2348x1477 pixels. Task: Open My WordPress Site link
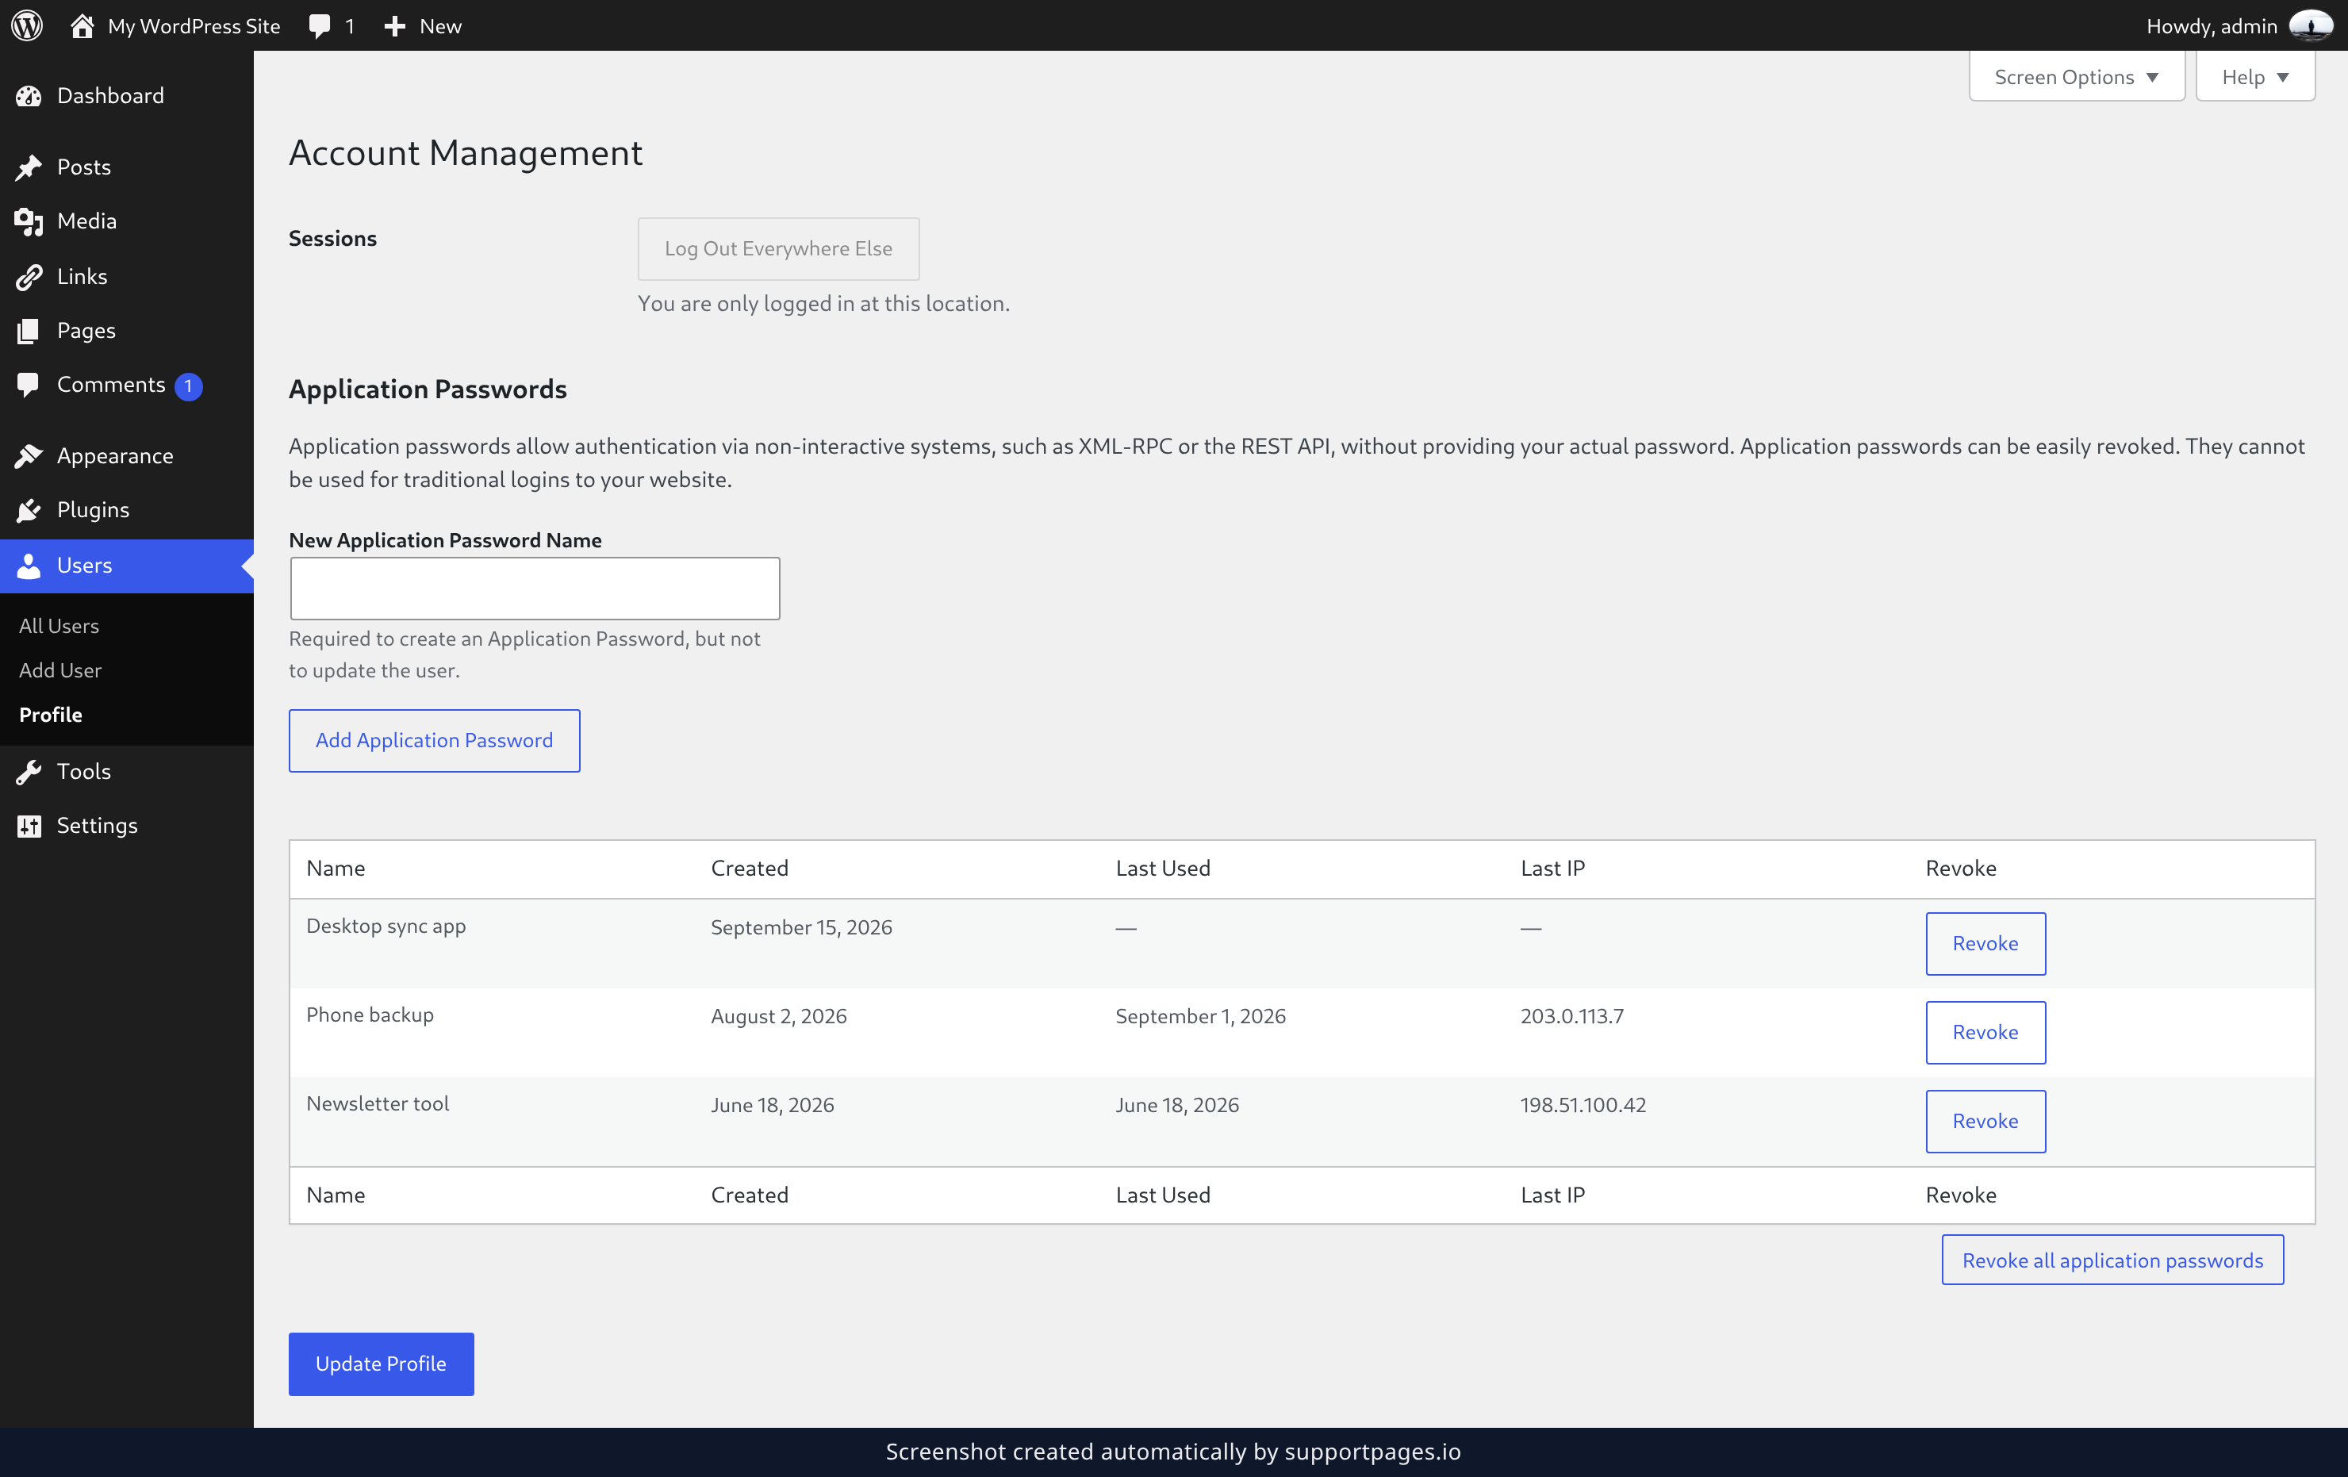[193, 26]
